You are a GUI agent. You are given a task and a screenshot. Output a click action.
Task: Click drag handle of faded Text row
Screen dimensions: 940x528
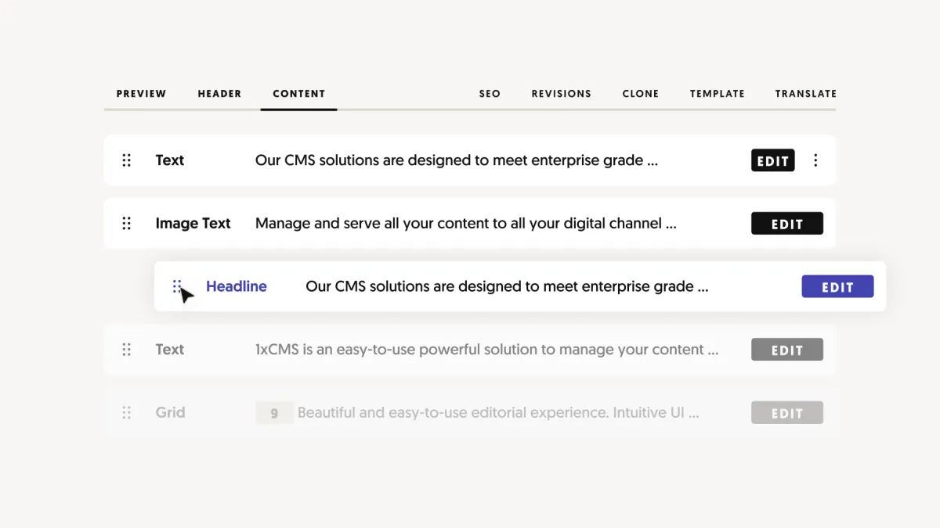(127, 350)
